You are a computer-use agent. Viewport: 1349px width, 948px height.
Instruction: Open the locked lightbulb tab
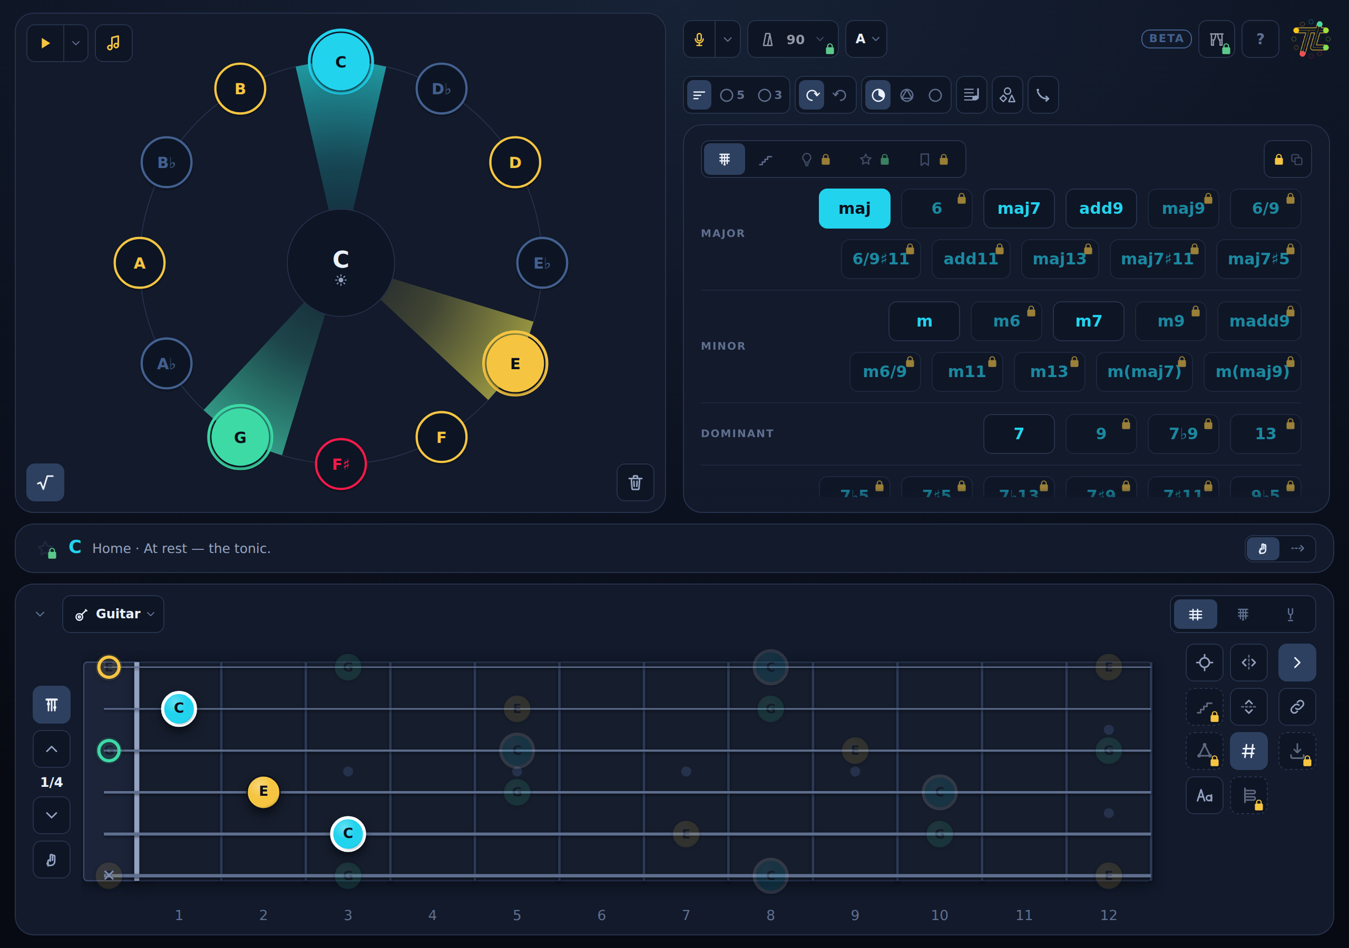pos(816,159)
